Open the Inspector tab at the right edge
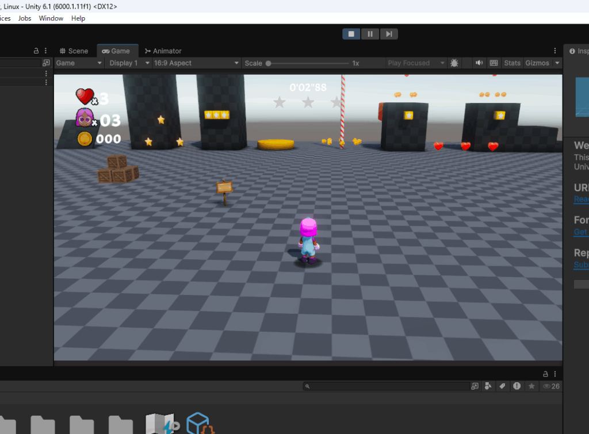The width and height of the screenshot is (589, 434). (579, 51)
